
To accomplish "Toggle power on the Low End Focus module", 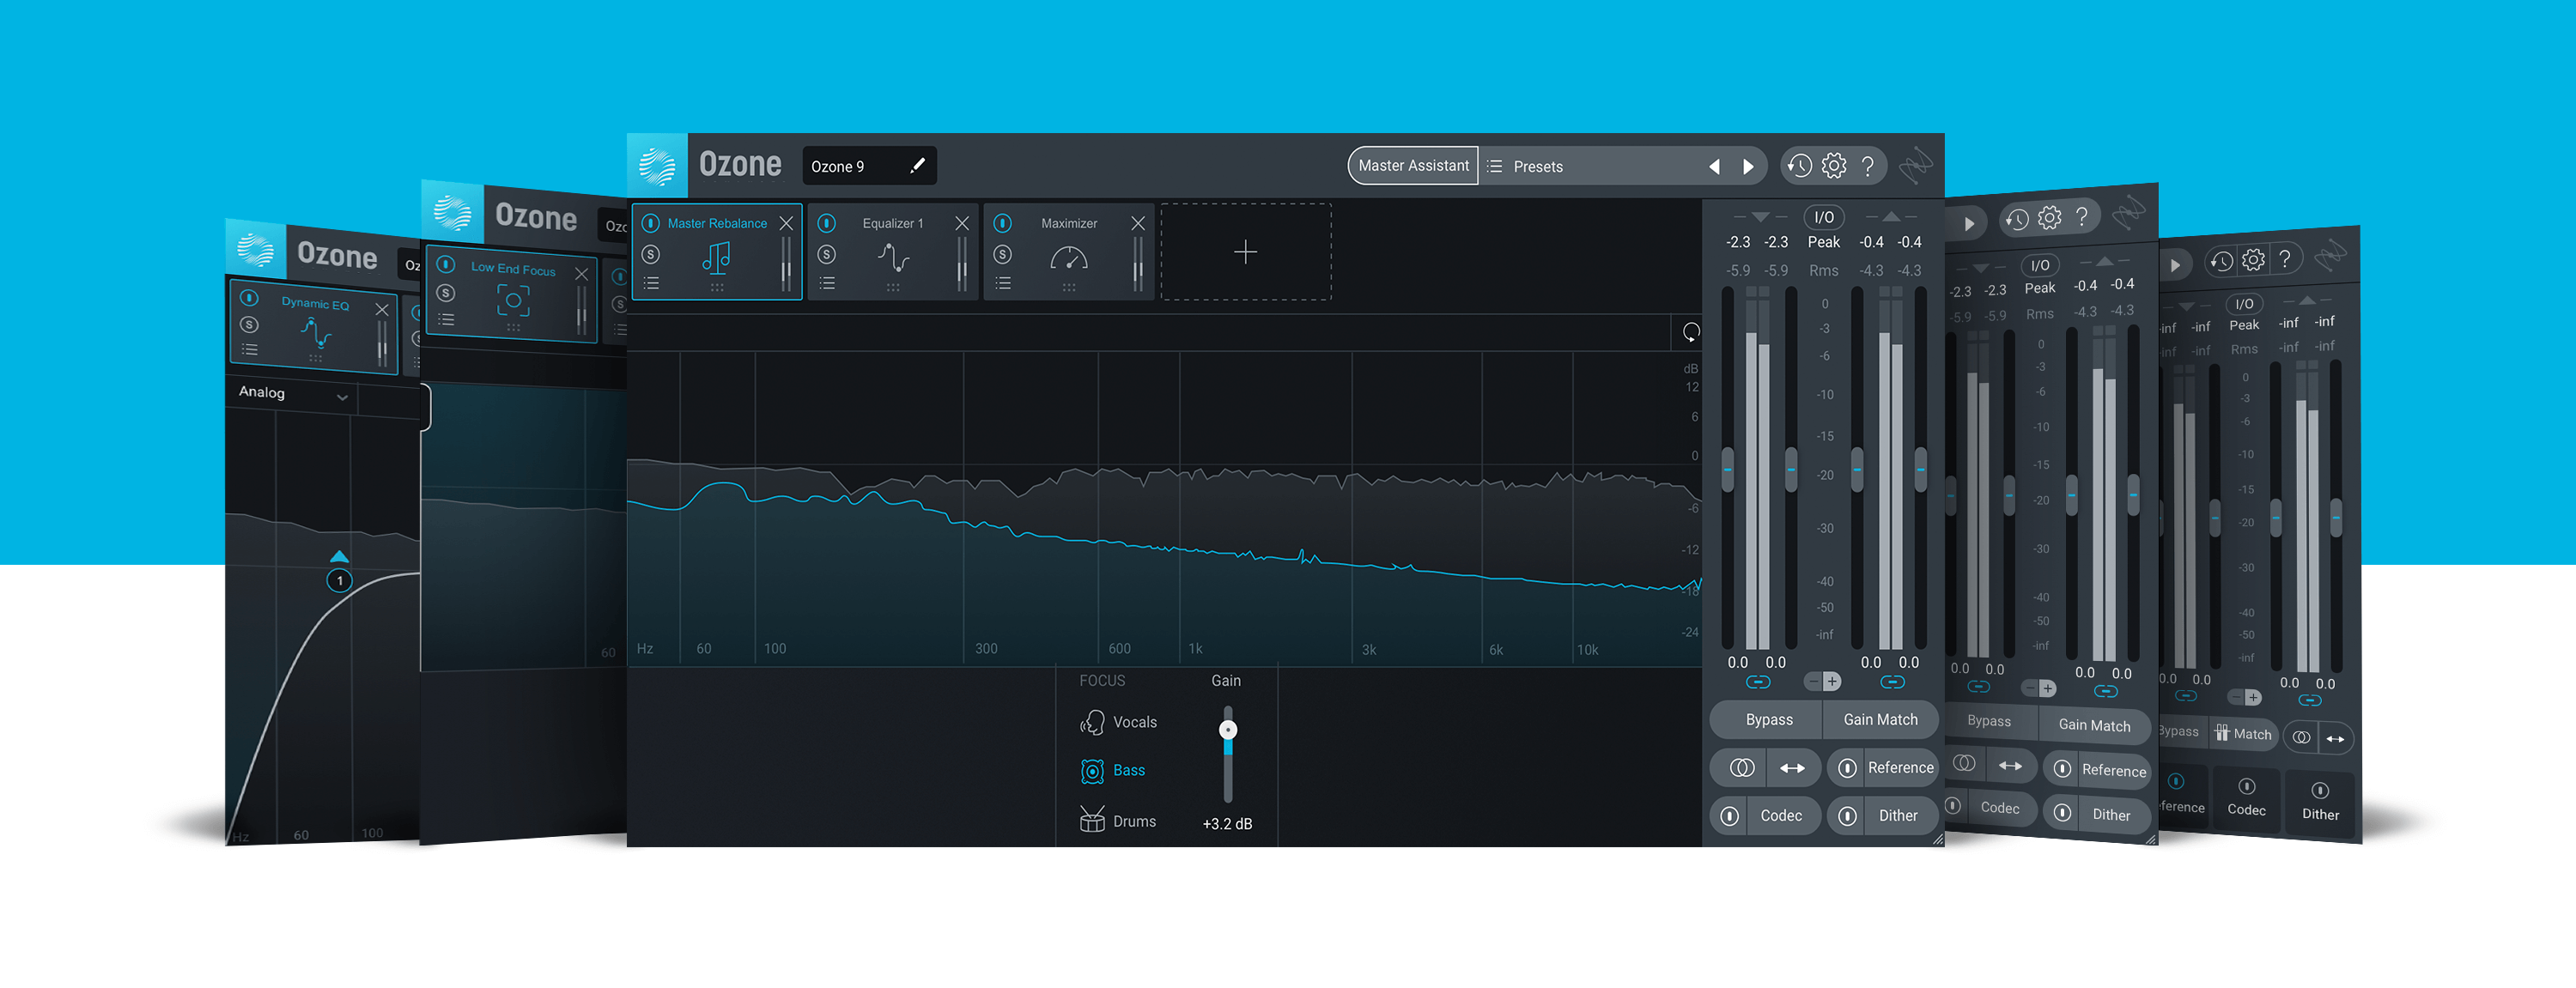I will point(447,265).
